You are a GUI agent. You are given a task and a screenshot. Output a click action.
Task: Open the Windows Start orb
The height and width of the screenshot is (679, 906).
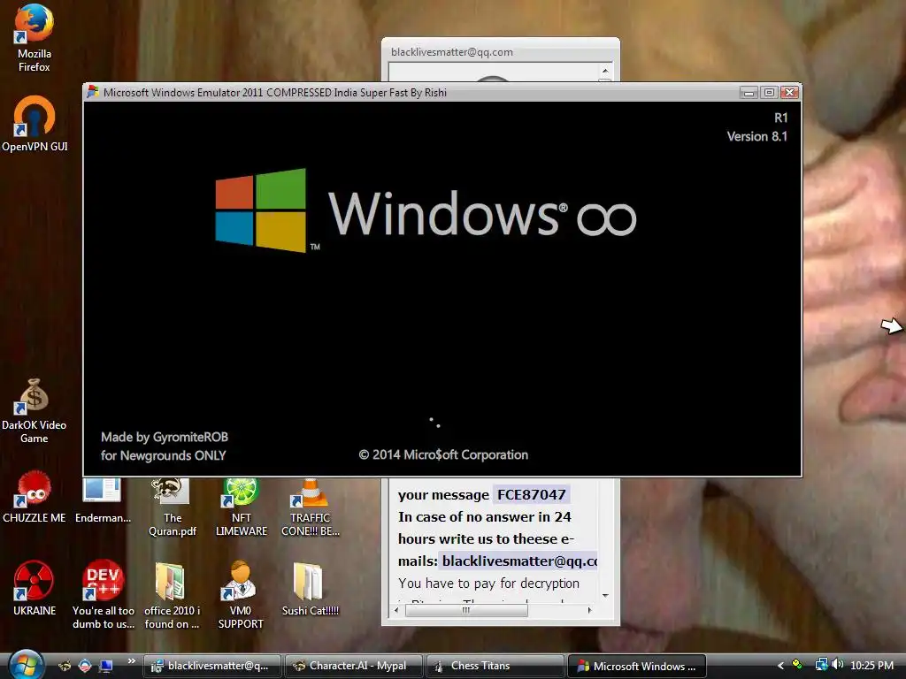click(x=26, y=665)
